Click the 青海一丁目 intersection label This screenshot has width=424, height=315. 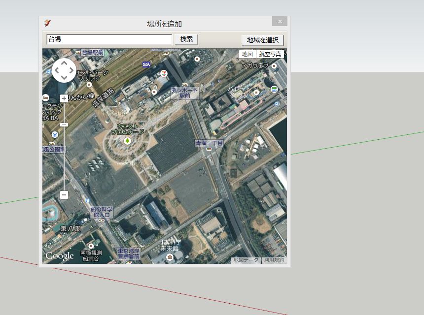[x=210, y=143]
